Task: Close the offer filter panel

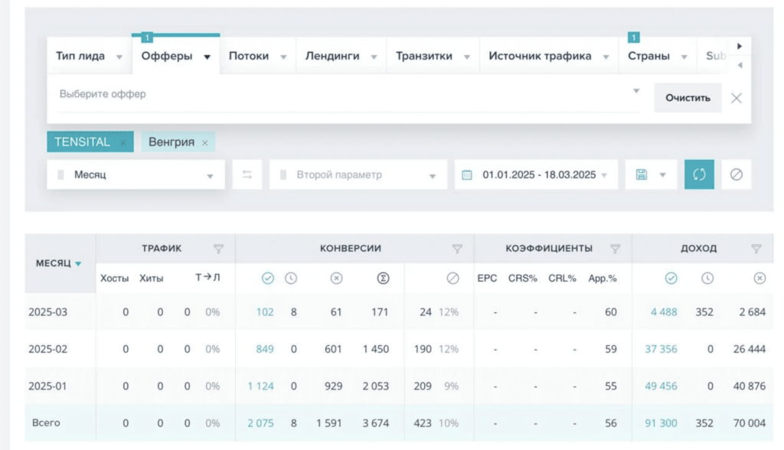Action: point(736,98)
